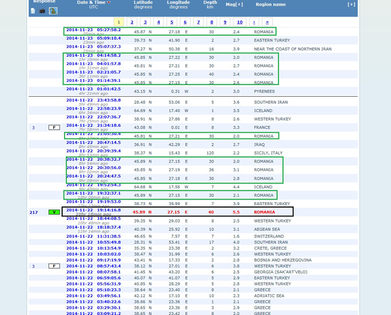391x315 pixels.
Task: Go to page 2 of results
Action: tap(132, 22)
